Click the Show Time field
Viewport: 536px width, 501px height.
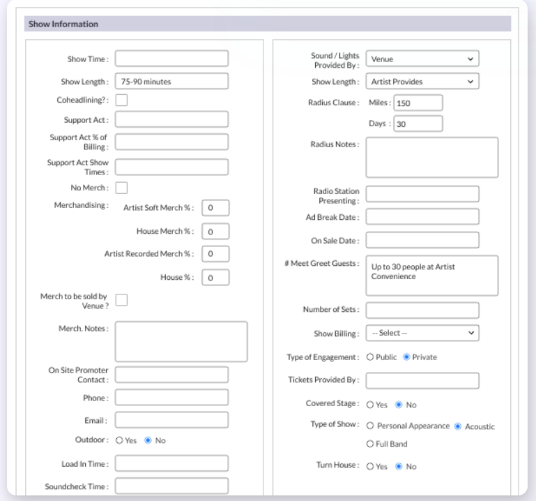[171, 59]
